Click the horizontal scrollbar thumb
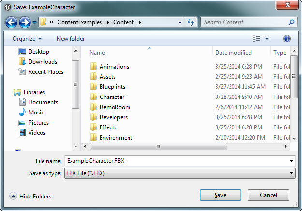The image size is (302, 211). click(x=158, y=146)
